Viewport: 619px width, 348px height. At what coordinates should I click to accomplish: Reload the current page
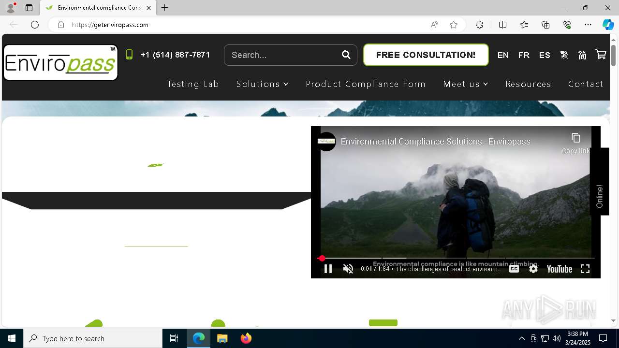[35, 25]
